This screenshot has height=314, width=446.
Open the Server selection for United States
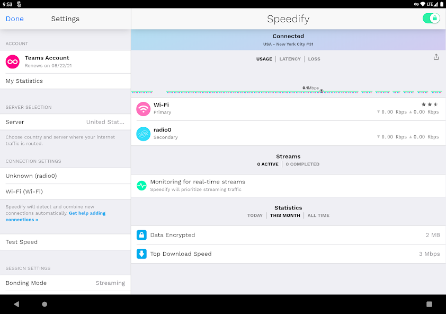point(66,121)
